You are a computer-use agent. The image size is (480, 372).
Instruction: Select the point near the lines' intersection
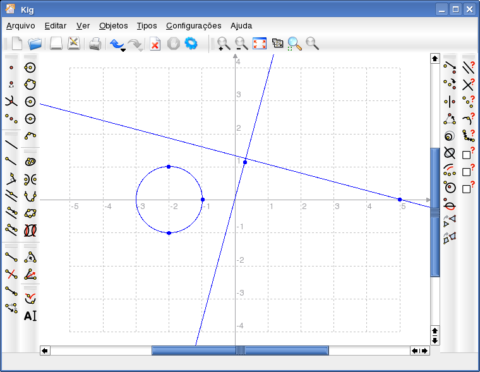coord(245,162)
